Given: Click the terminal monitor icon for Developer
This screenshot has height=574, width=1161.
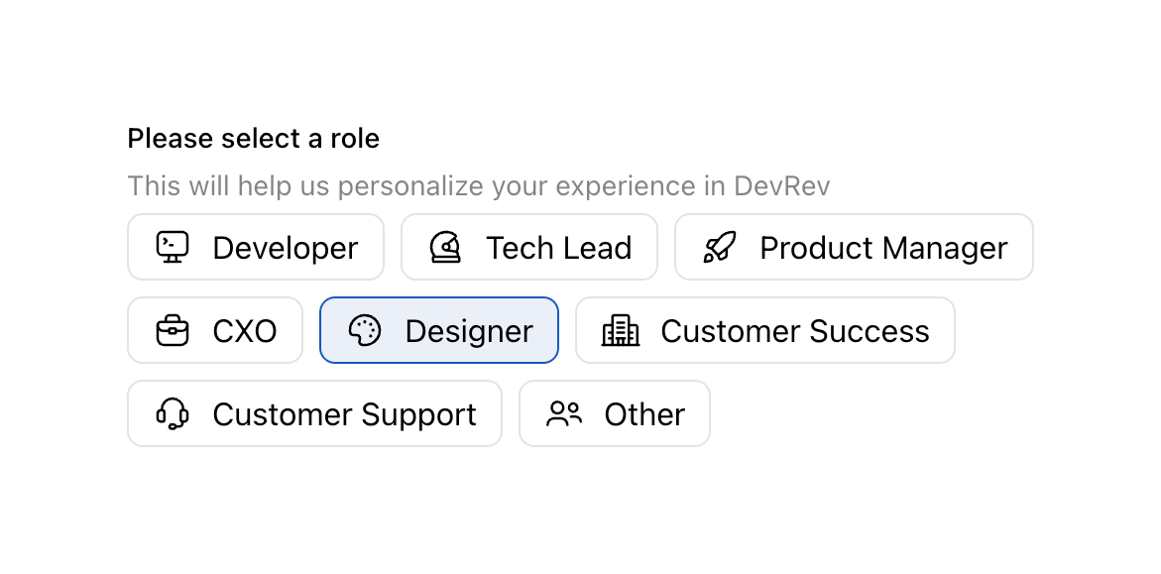Looking at the screenshot, I should [x=173, y=247].
